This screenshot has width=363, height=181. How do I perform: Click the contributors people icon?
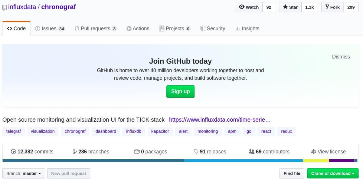[251, 152]
